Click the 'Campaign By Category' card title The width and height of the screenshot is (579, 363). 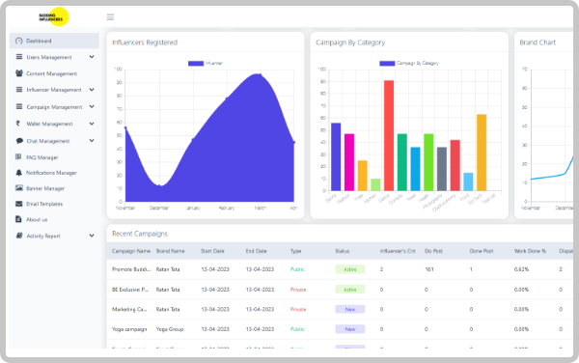tap(350, 42)
